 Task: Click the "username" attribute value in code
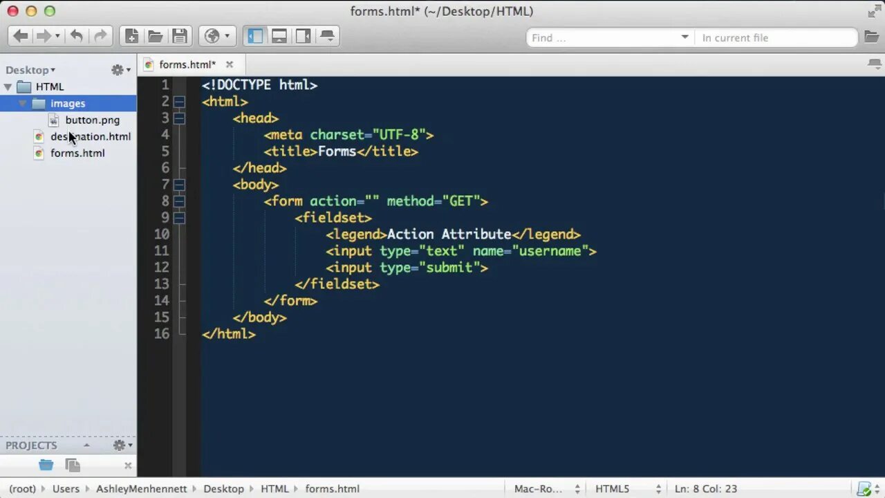550,251
